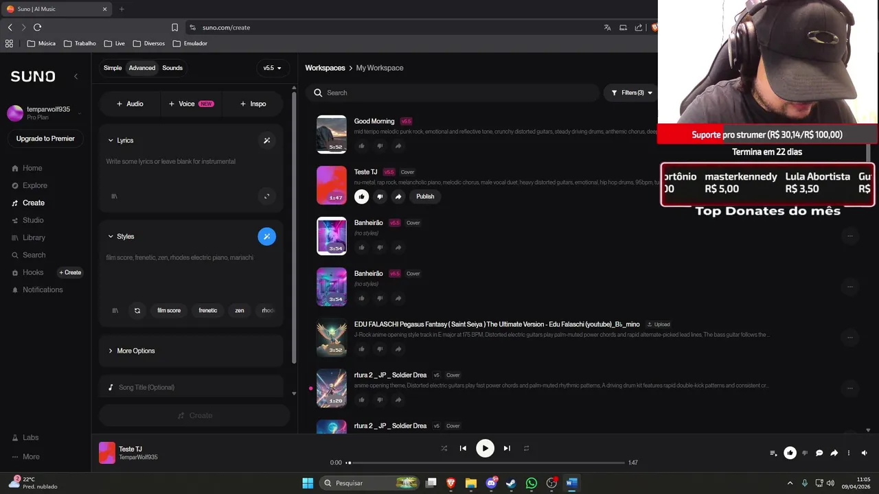Reload the page with browser refresh icon
Viewport: 879px width, 494px height.
click(x=37, y=27)
